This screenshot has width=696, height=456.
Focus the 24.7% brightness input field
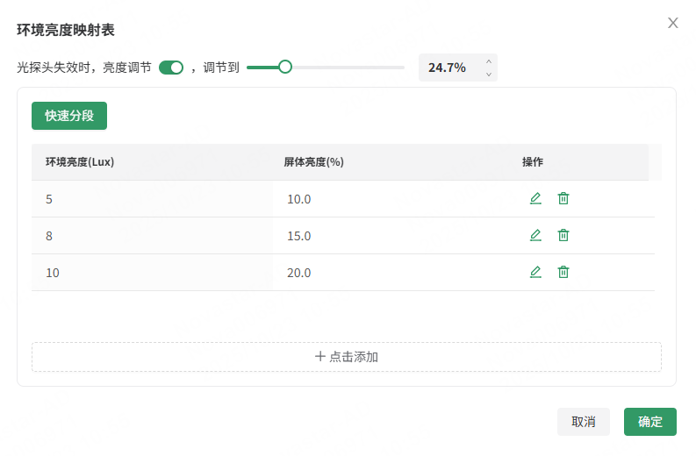click(x=448, y=68)
